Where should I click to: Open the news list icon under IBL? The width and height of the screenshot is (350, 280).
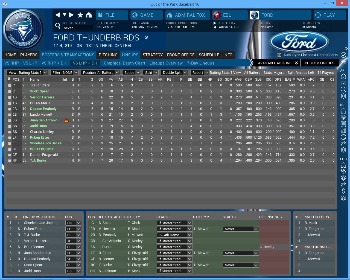point(343,124)
